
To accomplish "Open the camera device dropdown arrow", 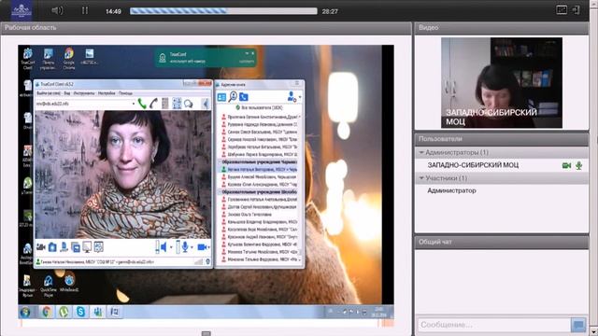I will 208,247.
